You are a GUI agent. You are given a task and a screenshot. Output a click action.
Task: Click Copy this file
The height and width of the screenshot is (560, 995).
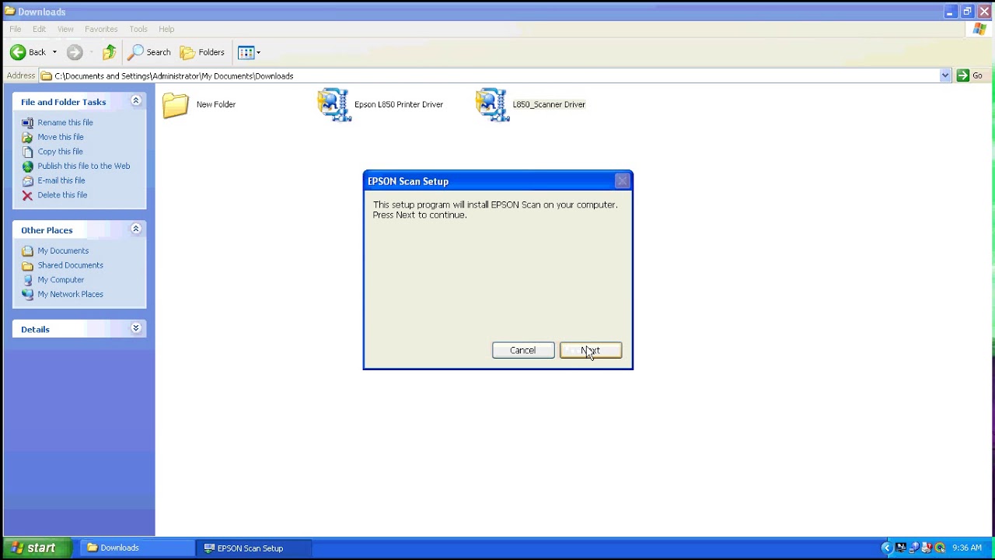click(x=60, y=152)
